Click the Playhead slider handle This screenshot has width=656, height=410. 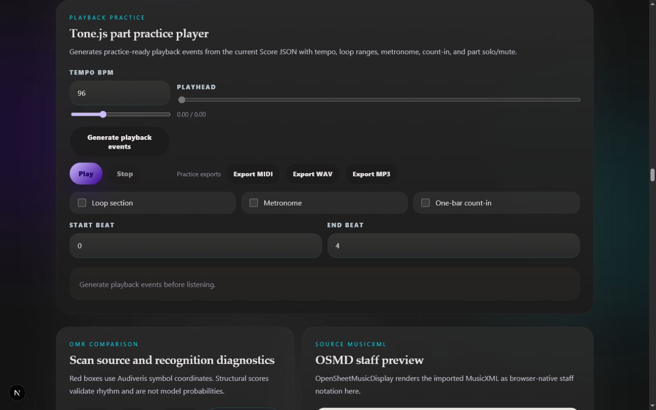tap(182, 99)
